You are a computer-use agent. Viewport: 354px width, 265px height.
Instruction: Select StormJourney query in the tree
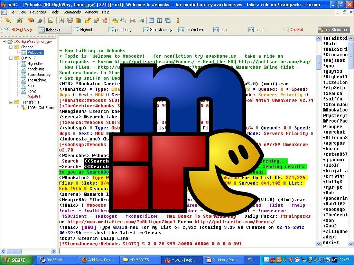pyautogui.click(x=39, y=75)
